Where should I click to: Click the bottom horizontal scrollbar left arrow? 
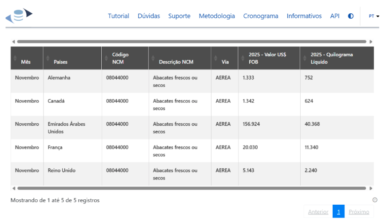13,188
